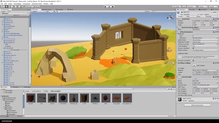Open the Window menu

(x=46, y=4)
